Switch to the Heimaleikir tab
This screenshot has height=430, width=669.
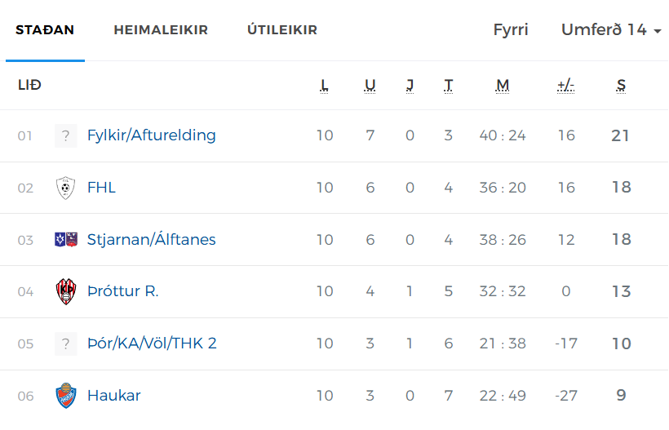point(161,30)
